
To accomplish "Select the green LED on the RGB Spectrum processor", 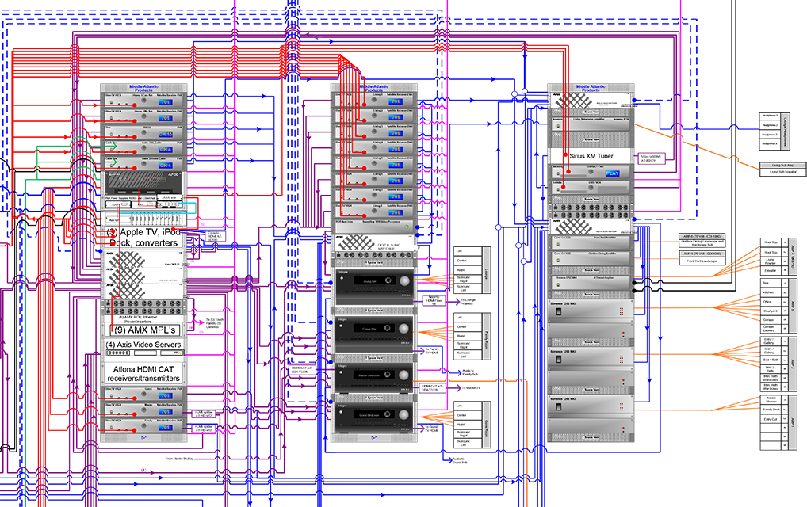I will tap(407, 227).
